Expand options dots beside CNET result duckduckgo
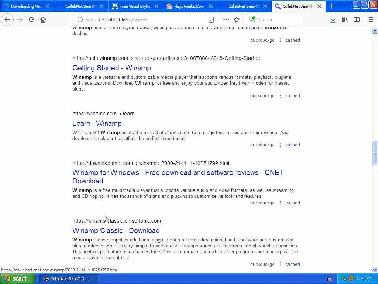Screen dimensions: 378x284 [280, 203]
